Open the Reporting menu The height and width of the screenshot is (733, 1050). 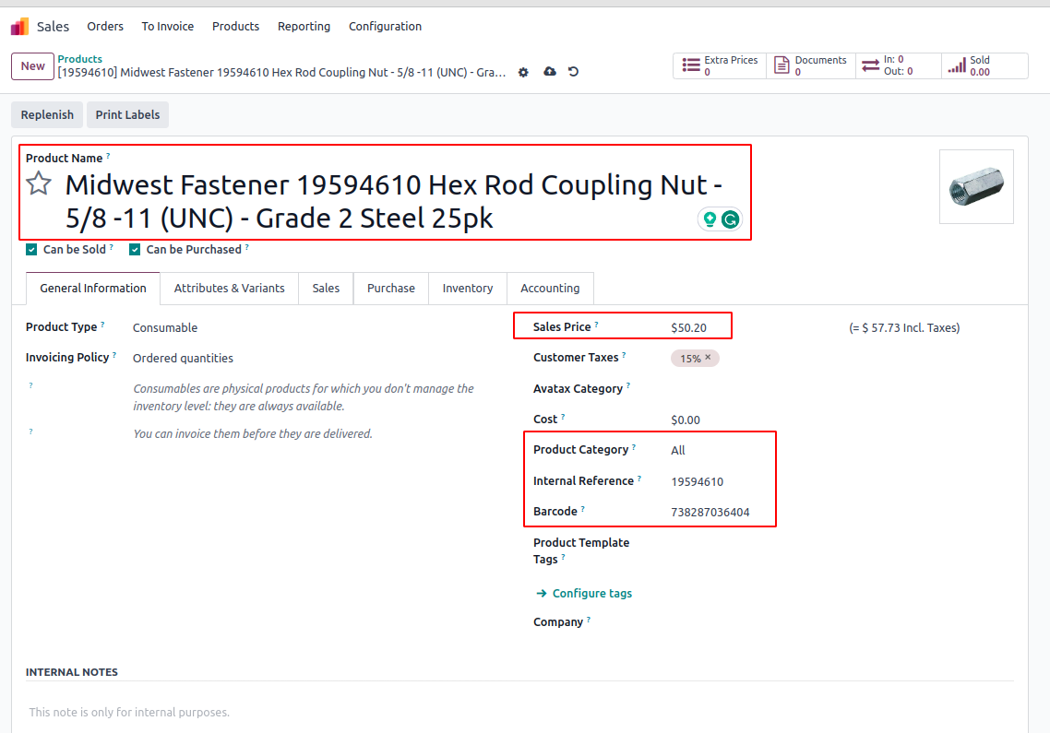click(x=304, y=27)
